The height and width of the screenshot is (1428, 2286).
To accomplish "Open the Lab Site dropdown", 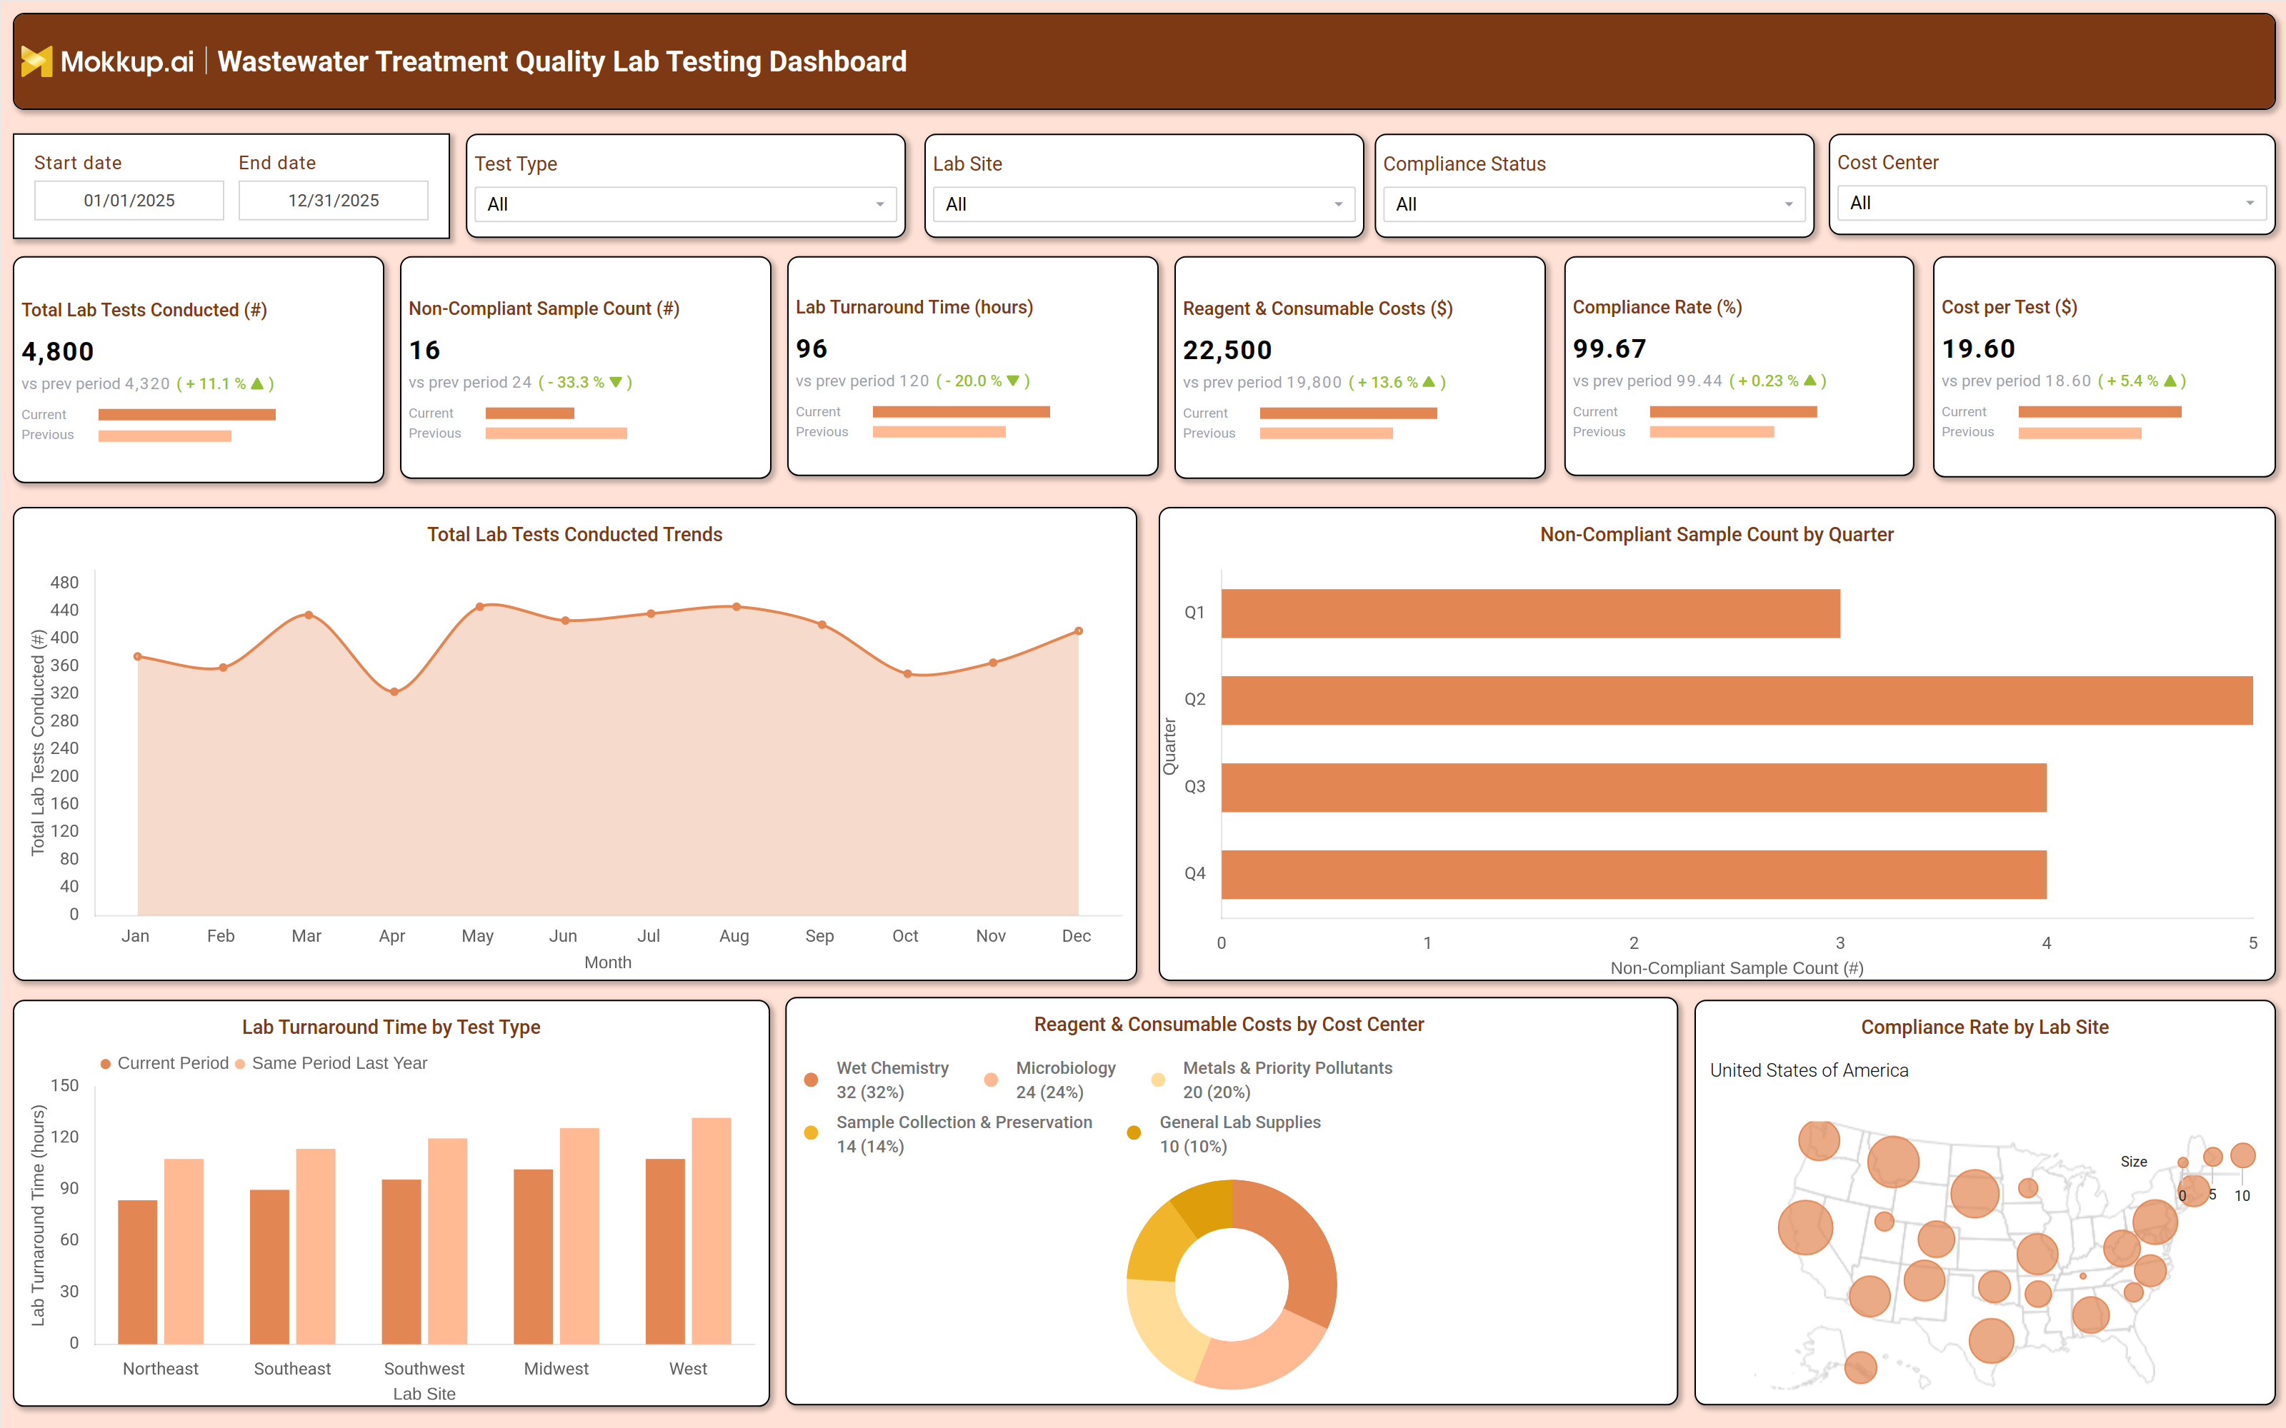I will tap(1143, 204).
